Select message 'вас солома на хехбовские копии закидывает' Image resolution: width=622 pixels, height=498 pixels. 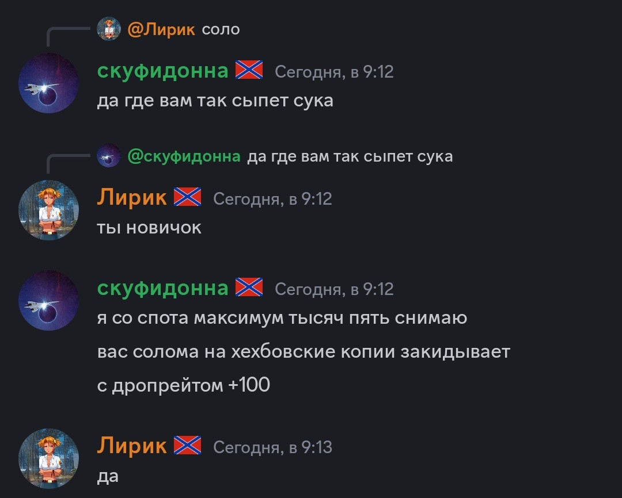[304, 352]
